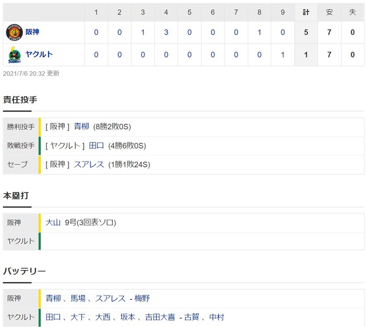Viewport: 366px width, 327px height.
Task: Click the Yakult Swallows team logo
Action: (15, 54)
